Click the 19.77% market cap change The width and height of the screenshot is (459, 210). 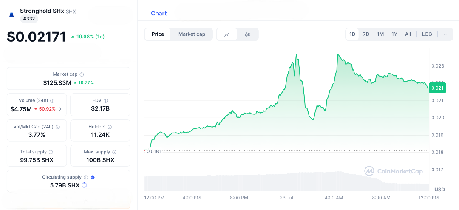point(84,83)
